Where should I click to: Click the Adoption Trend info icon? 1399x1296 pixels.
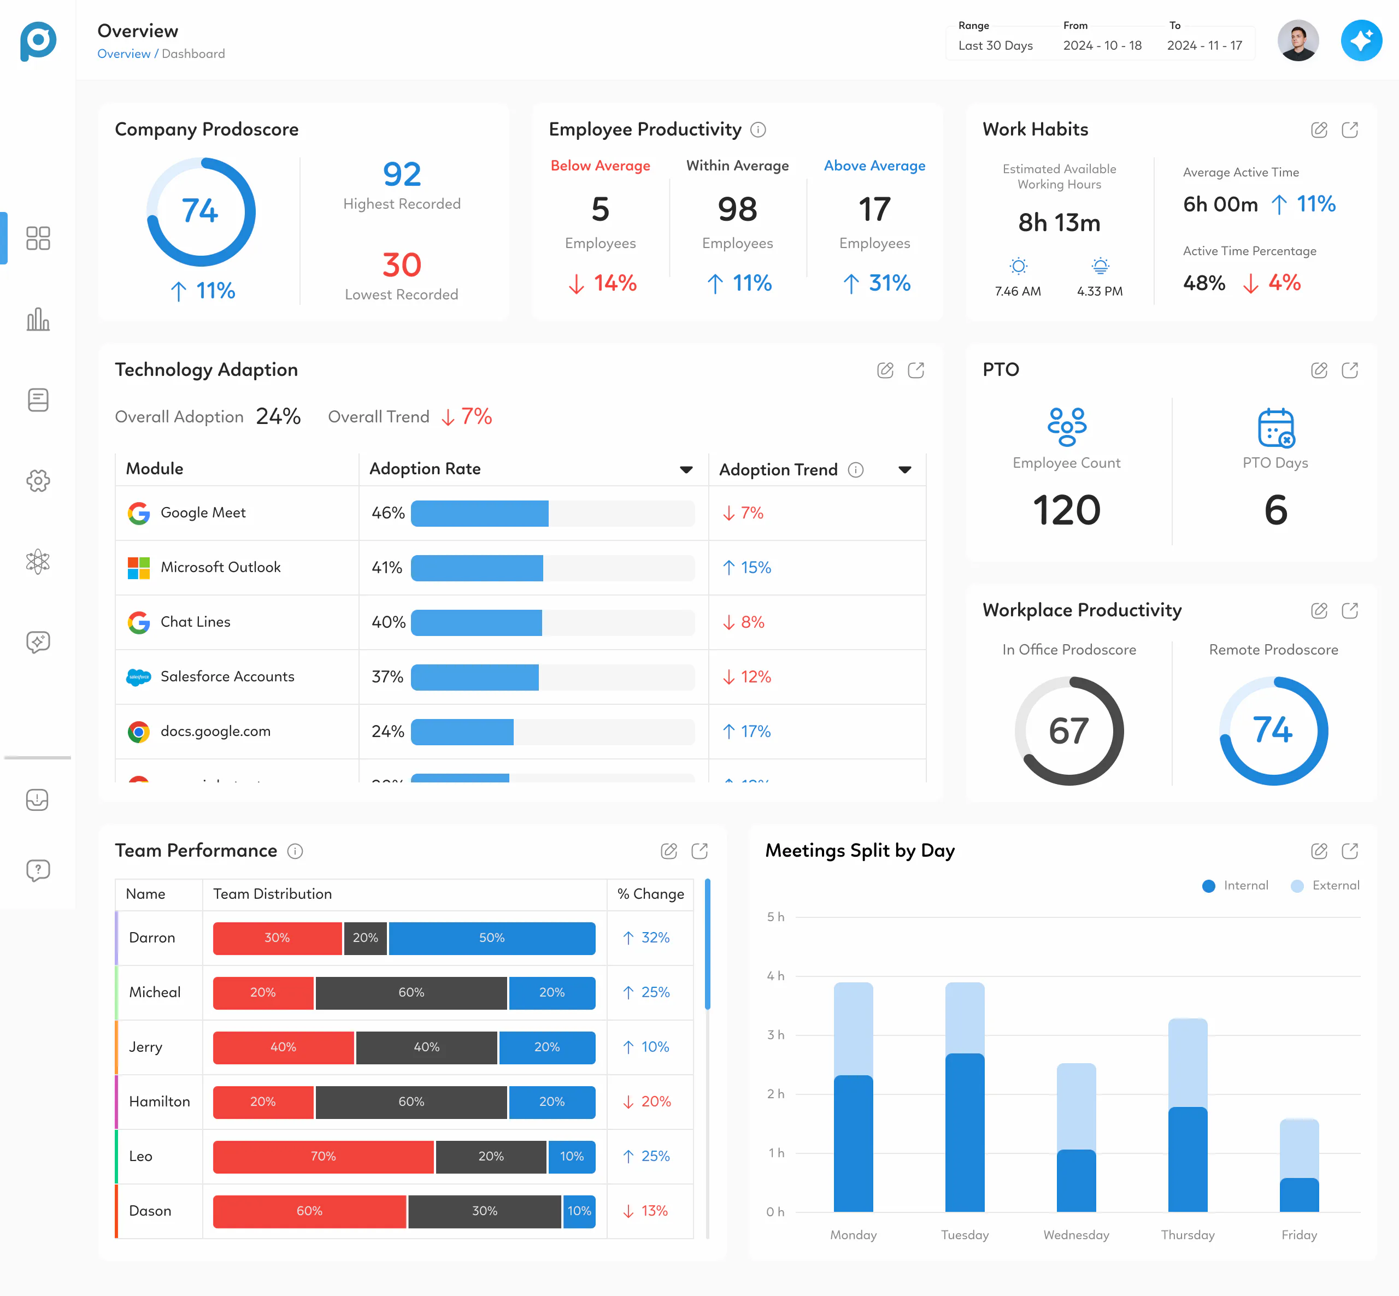[856, 470]
